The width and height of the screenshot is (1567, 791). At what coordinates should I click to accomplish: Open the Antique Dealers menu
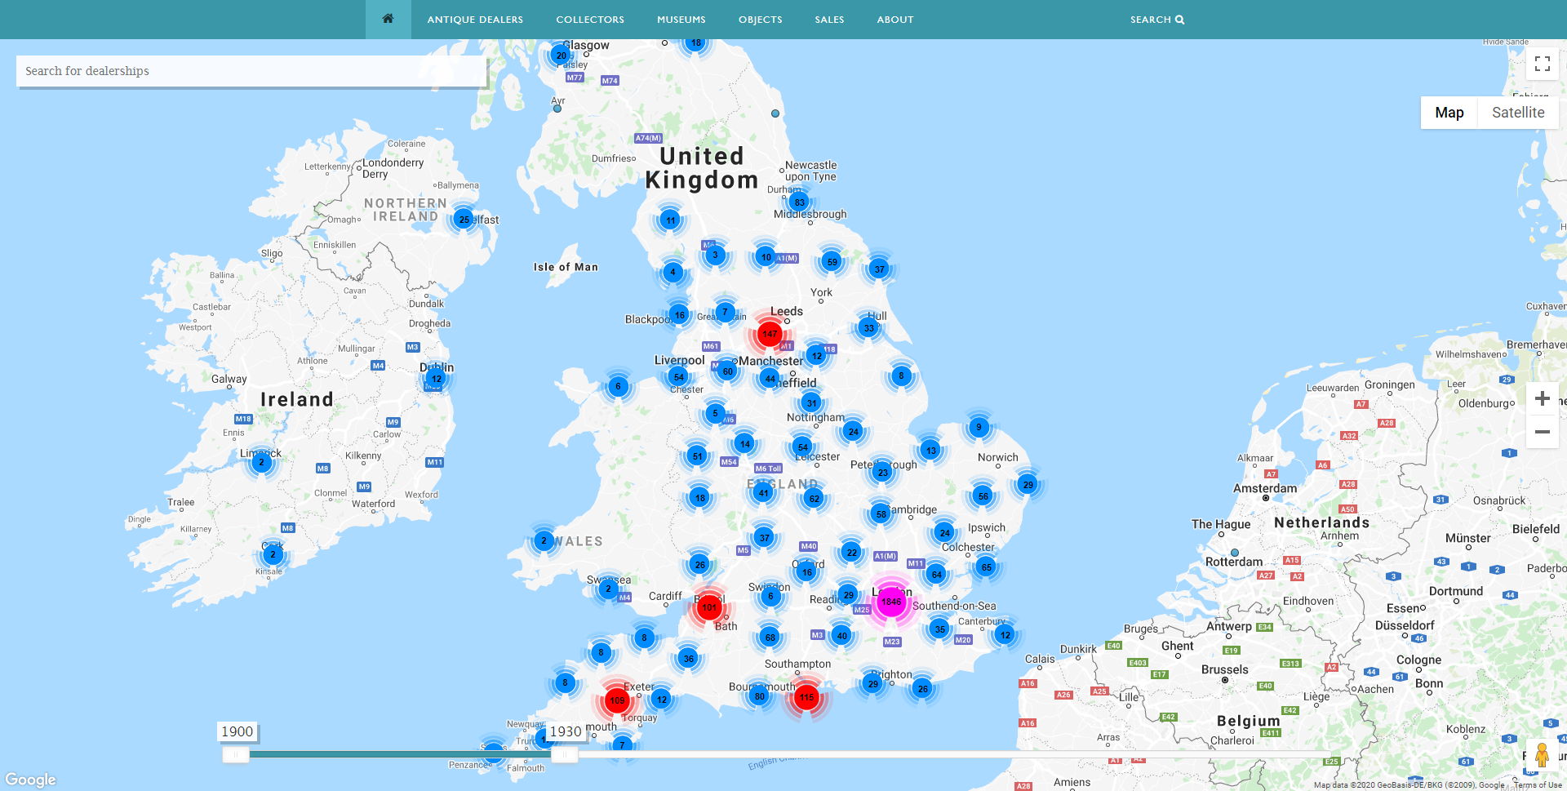pos(475,20)
